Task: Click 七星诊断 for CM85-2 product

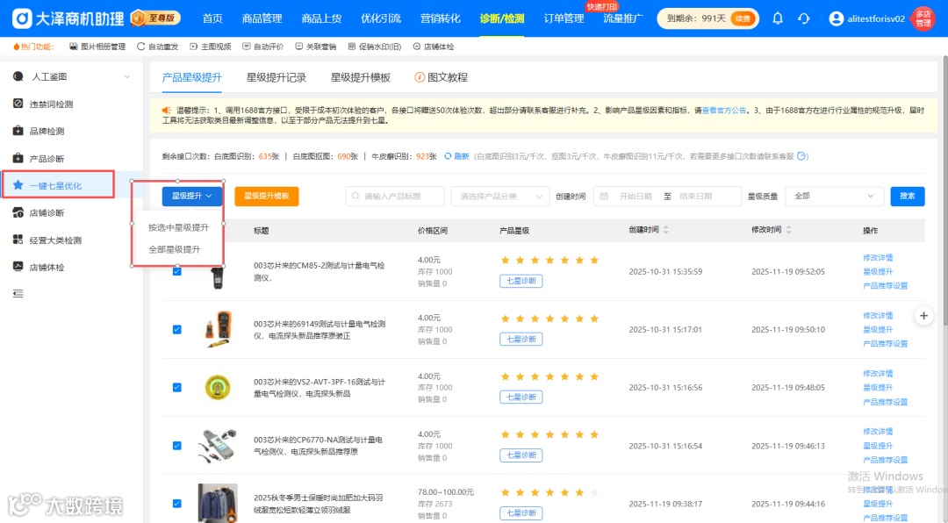Action: [521, 281]
